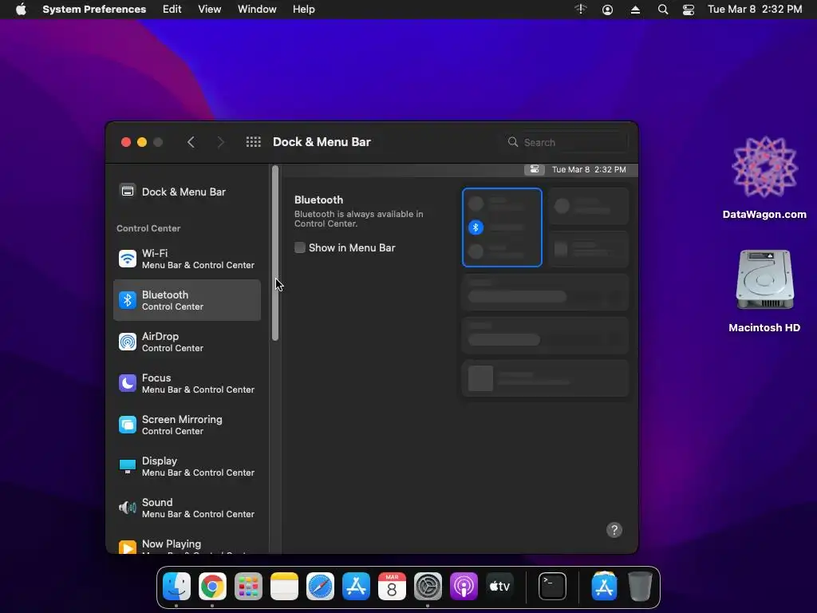Click the Control Center icon in preview bar
Screen dimensions: 817x613
(535, 169)
